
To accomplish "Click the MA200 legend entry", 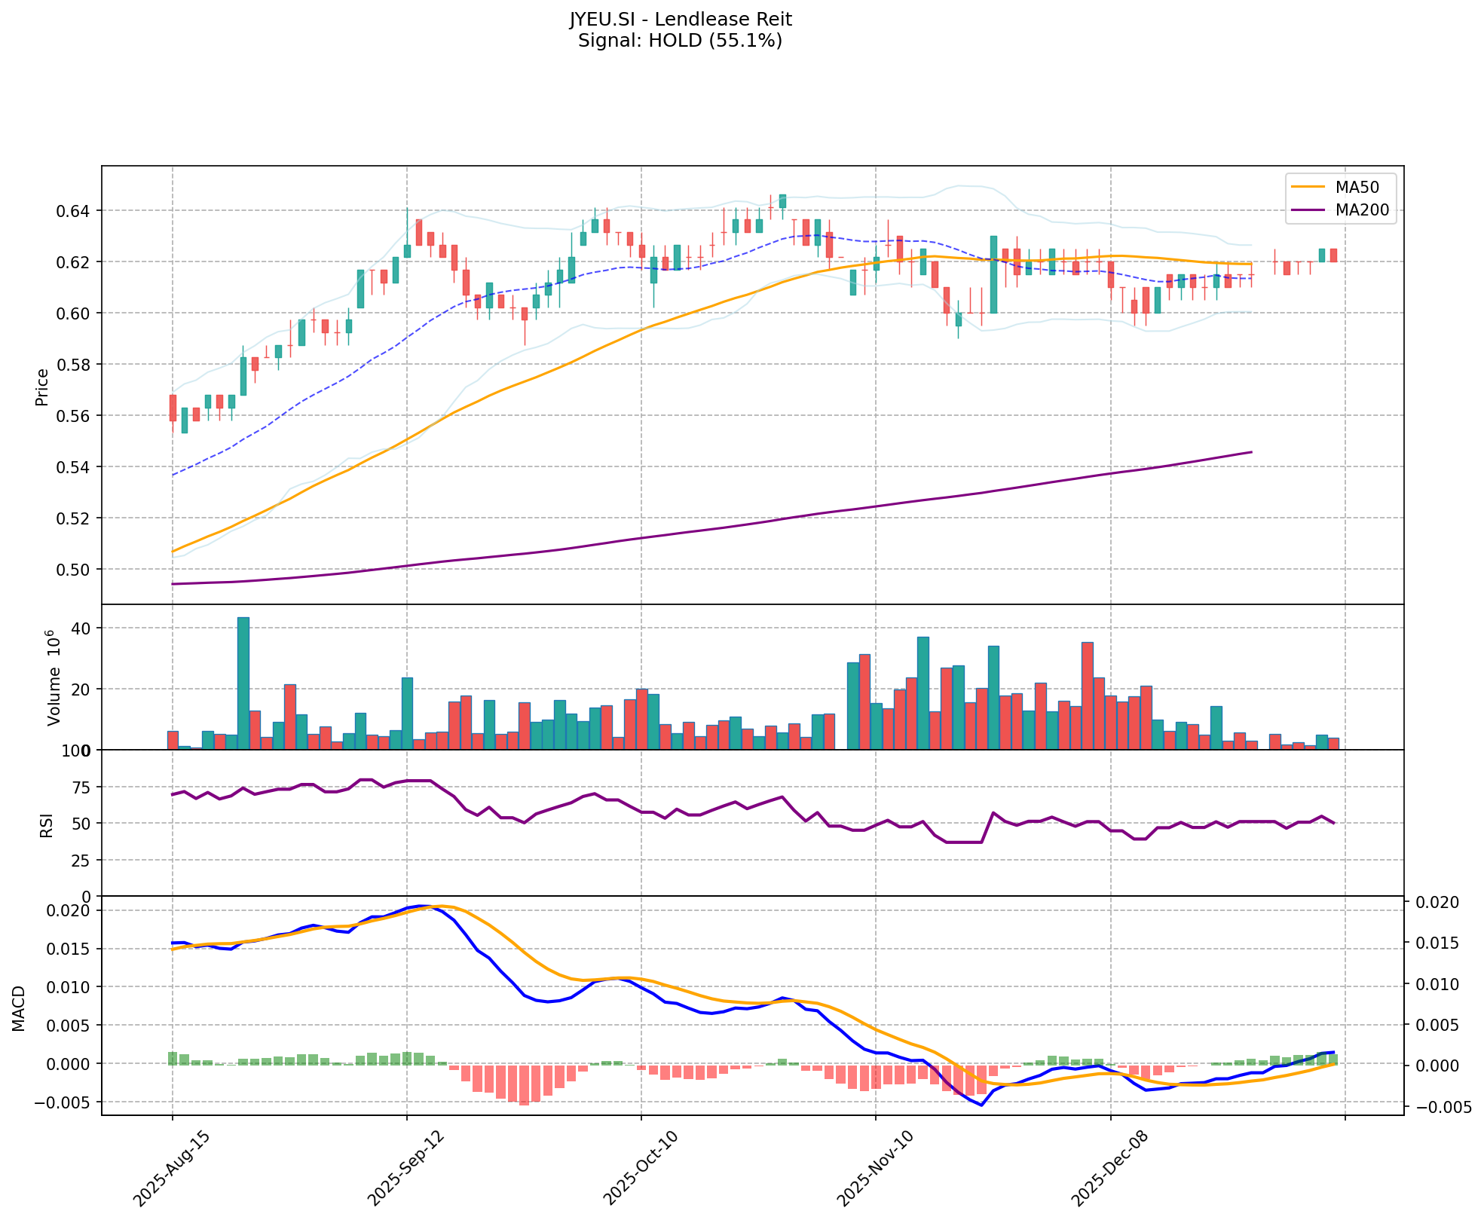I will coord(1361,210).
